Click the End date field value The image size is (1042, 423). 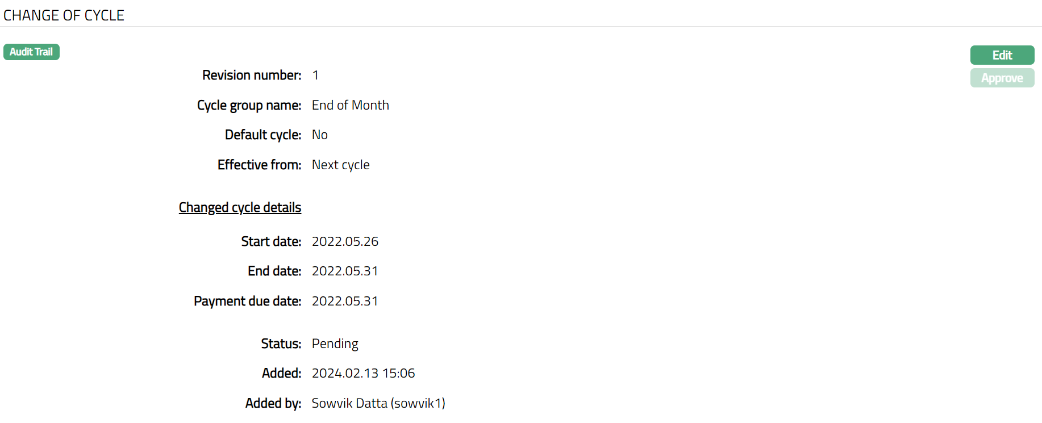pos(345,271)
